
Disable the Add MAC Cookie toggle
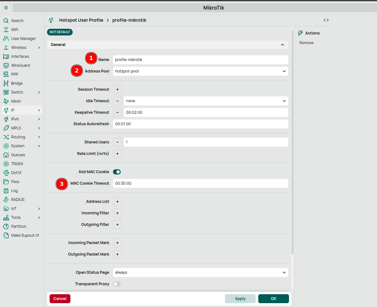117,172
